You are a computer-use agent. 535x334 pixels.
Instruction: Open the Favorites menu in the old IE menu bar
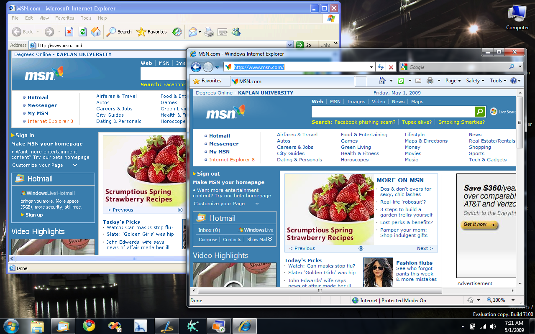(64, 18)
